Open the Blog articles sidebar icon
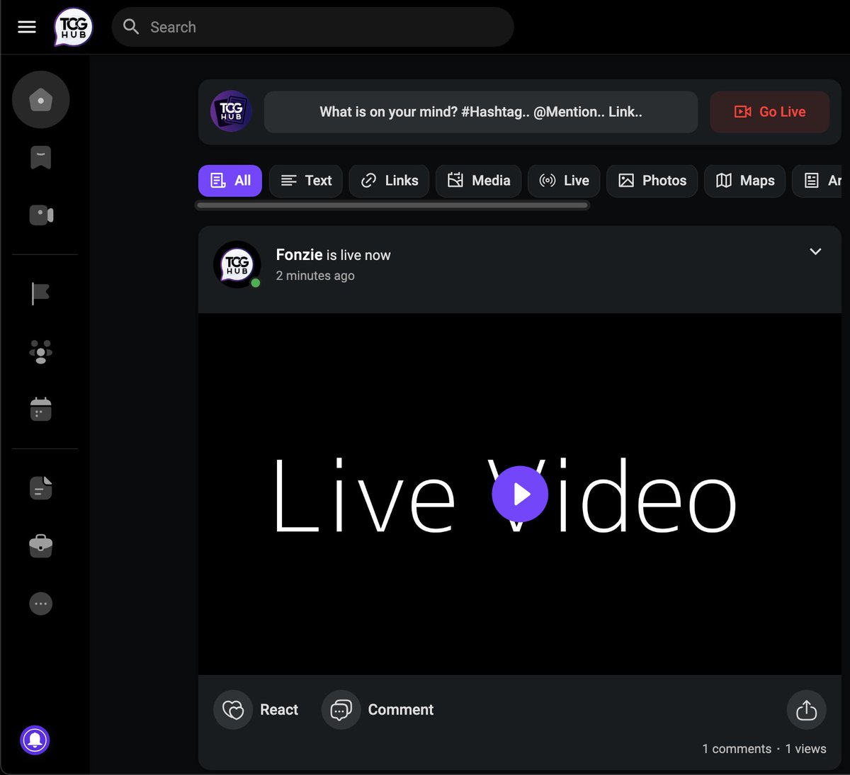 (x=40, y=487)
